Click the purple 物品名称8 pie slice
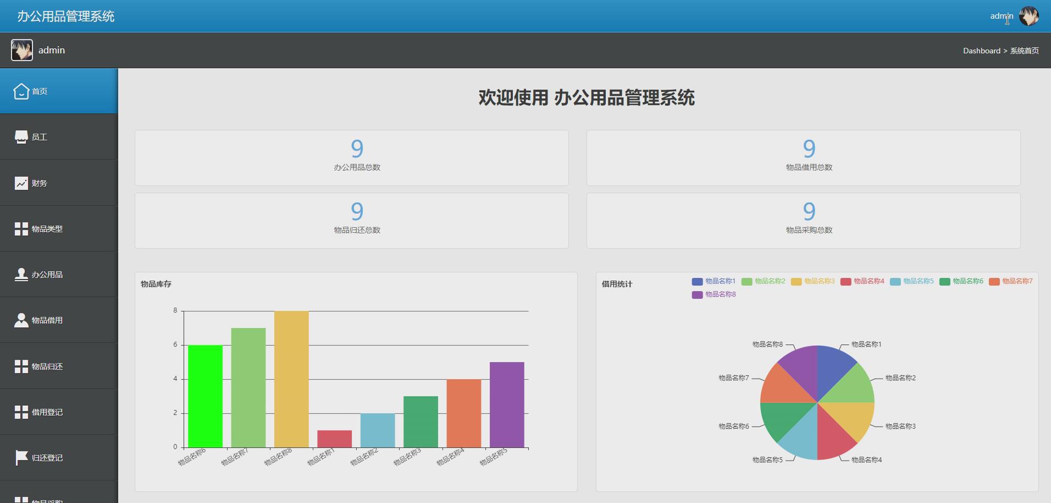 (803, 369)
